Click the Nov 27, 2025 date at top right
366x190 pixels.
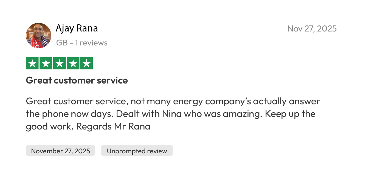[312, 28]
